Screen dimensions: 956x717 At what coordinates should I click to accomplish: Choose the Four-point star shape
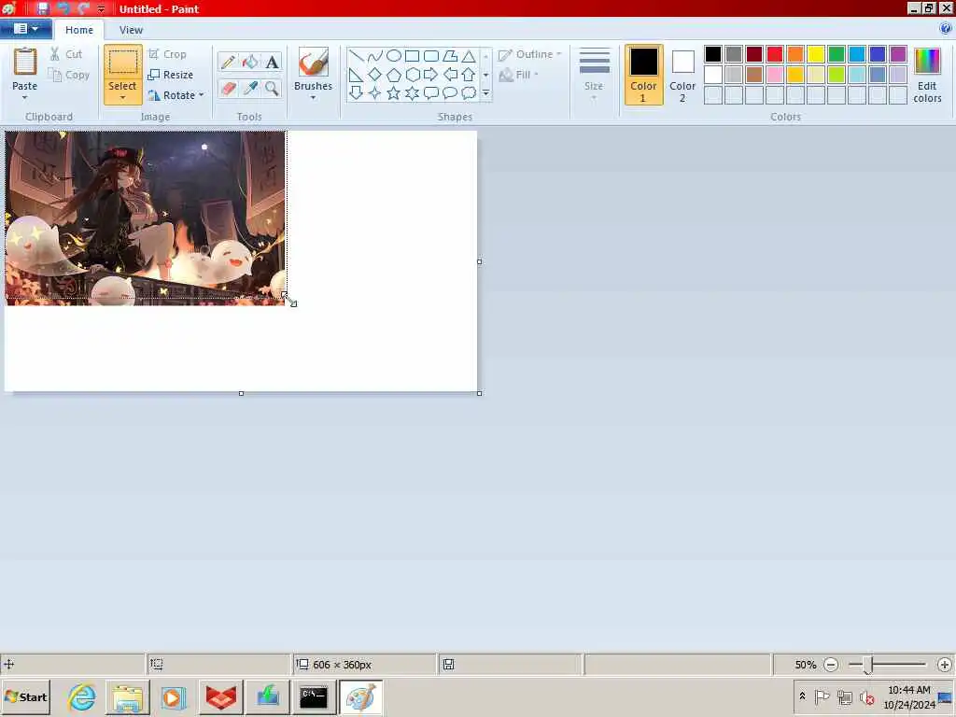click(x=375, y=93)
